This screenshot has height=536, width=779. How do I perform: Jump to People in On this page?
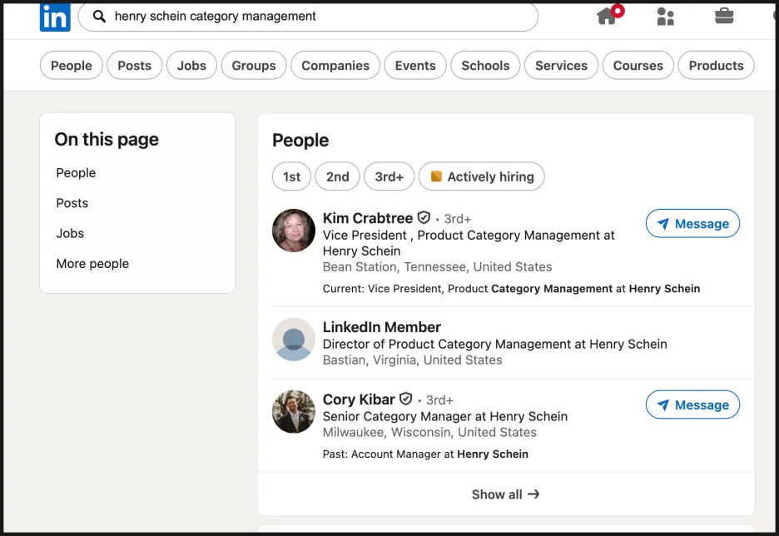click(x=76, y=173)
